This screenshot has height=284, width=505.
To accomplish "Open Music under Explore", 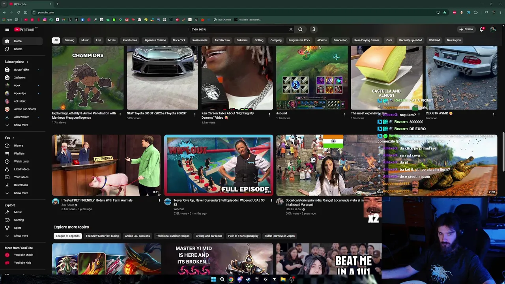I will point(18,212).
